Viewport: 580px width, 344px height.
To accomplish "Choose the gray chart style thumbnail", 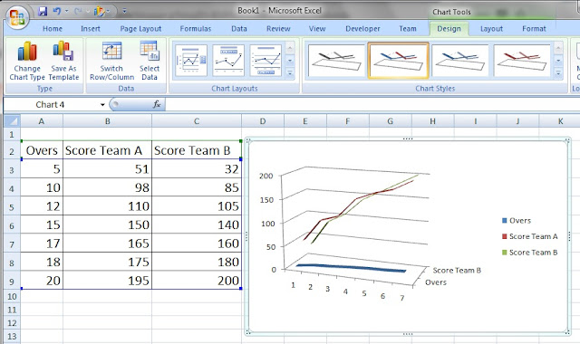I will tap(336, 61).
